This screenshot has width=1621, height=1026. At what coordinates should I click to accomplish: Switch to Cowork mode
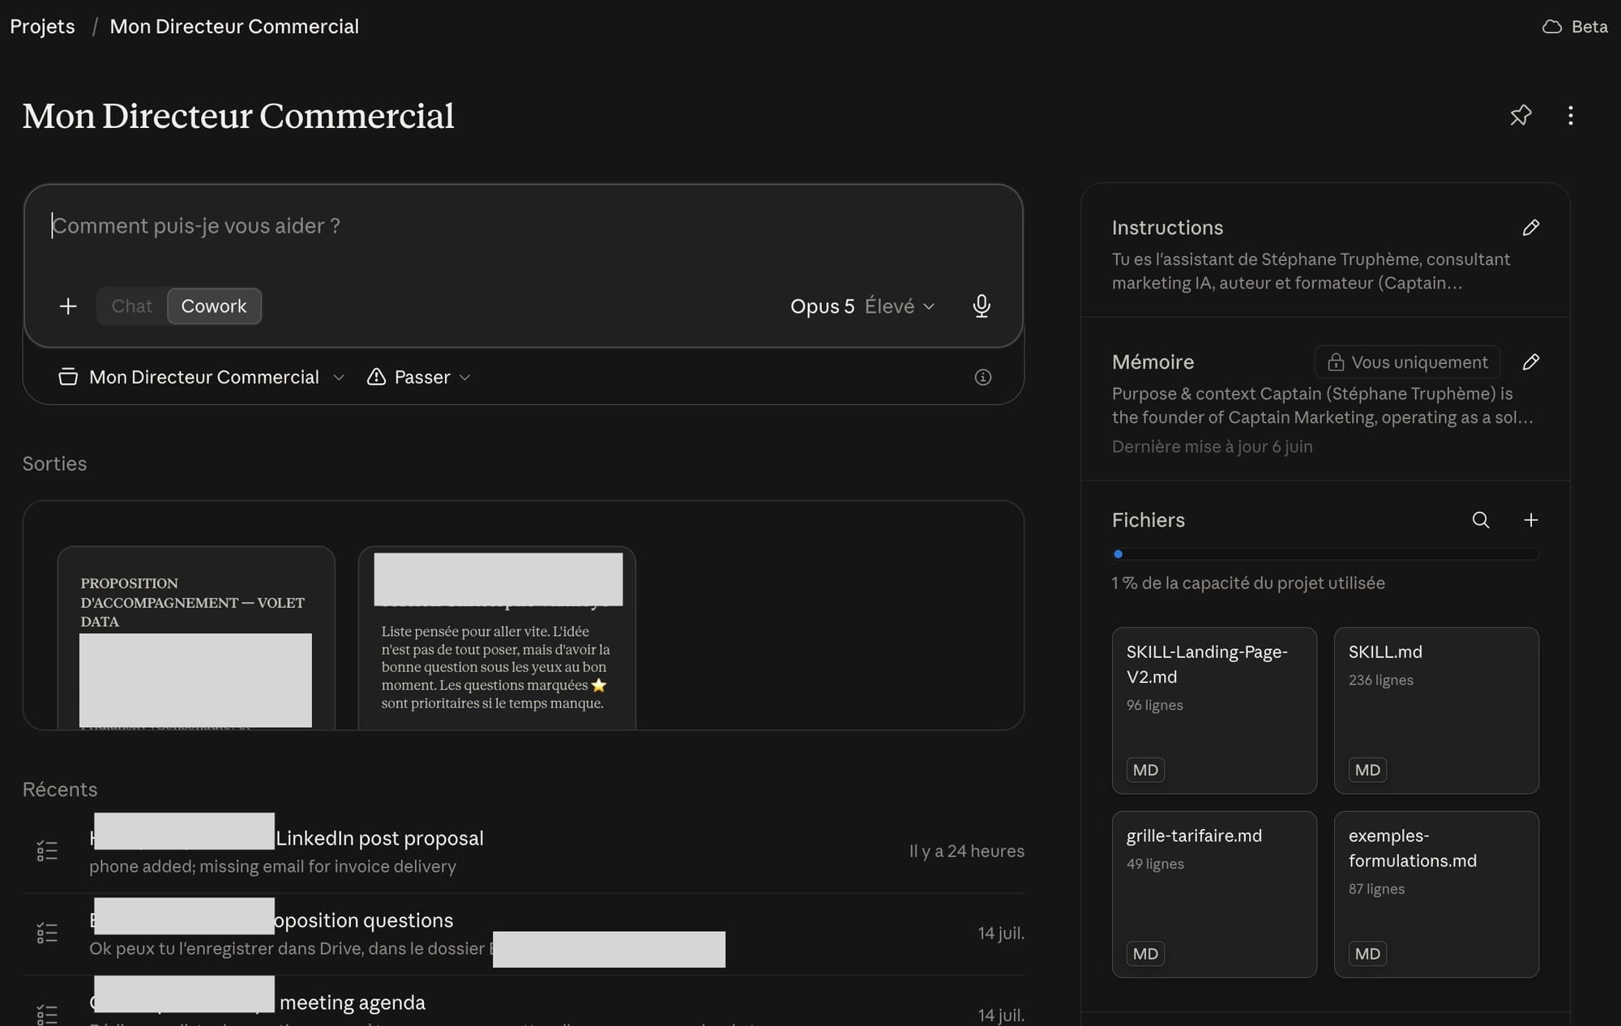point(214,306)
